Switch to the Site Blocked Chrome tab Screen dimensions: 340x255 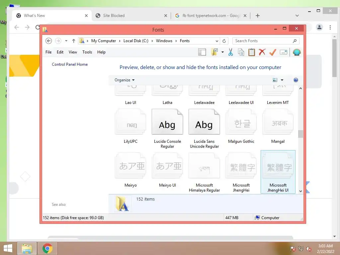coord(131,16)
